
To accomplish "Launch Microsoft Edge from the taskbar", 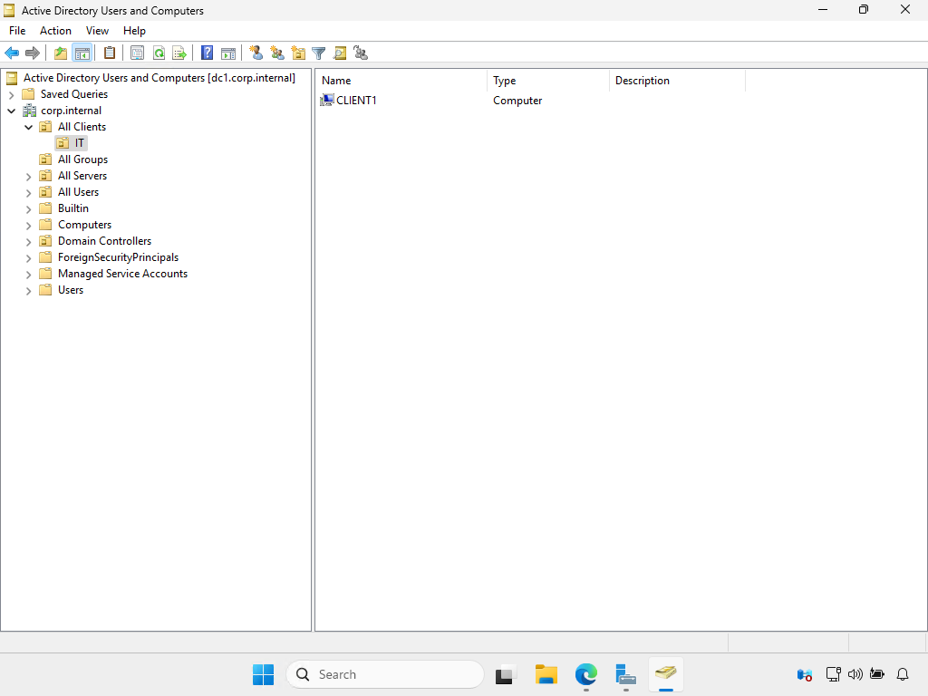I will click(586, 674).
